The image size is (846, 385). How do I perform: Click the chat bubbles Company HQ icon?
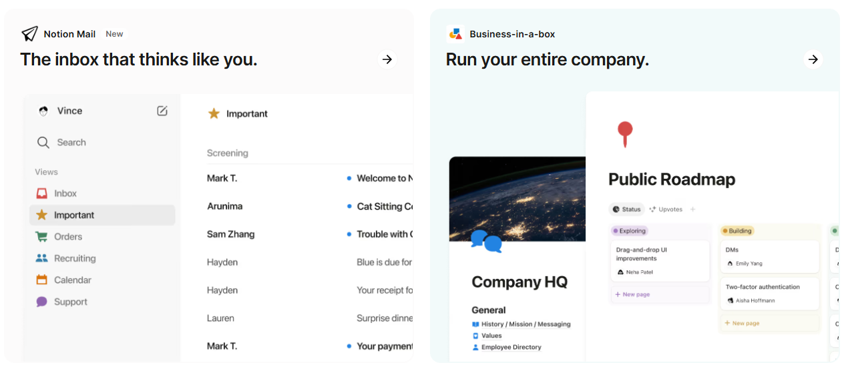[485, 241]
